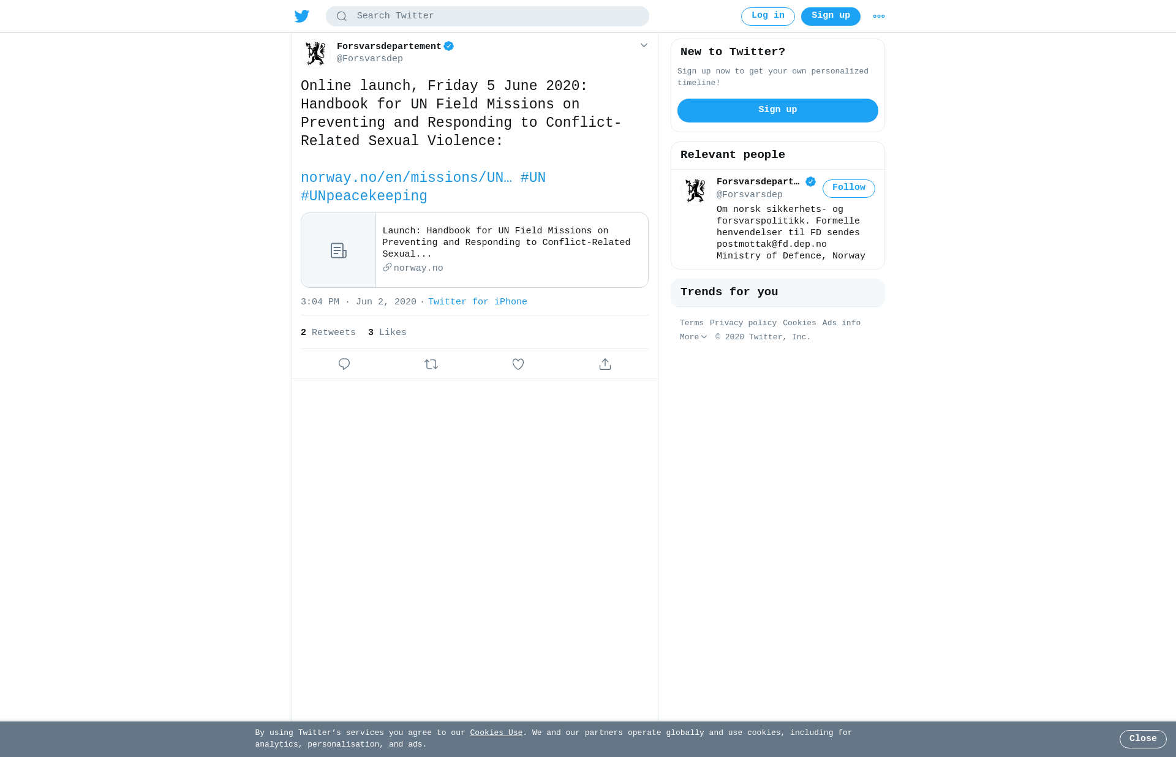Viewport: 1176px width, 757px height.
Task: Open the Privacy policy footer link
Action: click(743, 323)
